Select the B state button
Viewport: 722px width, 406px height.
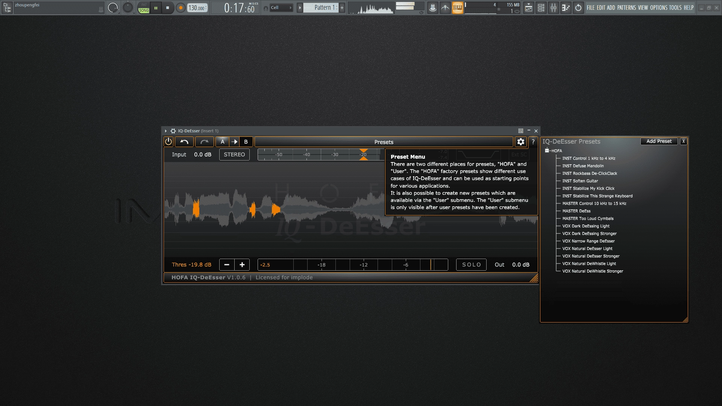[x=246, y=142]
